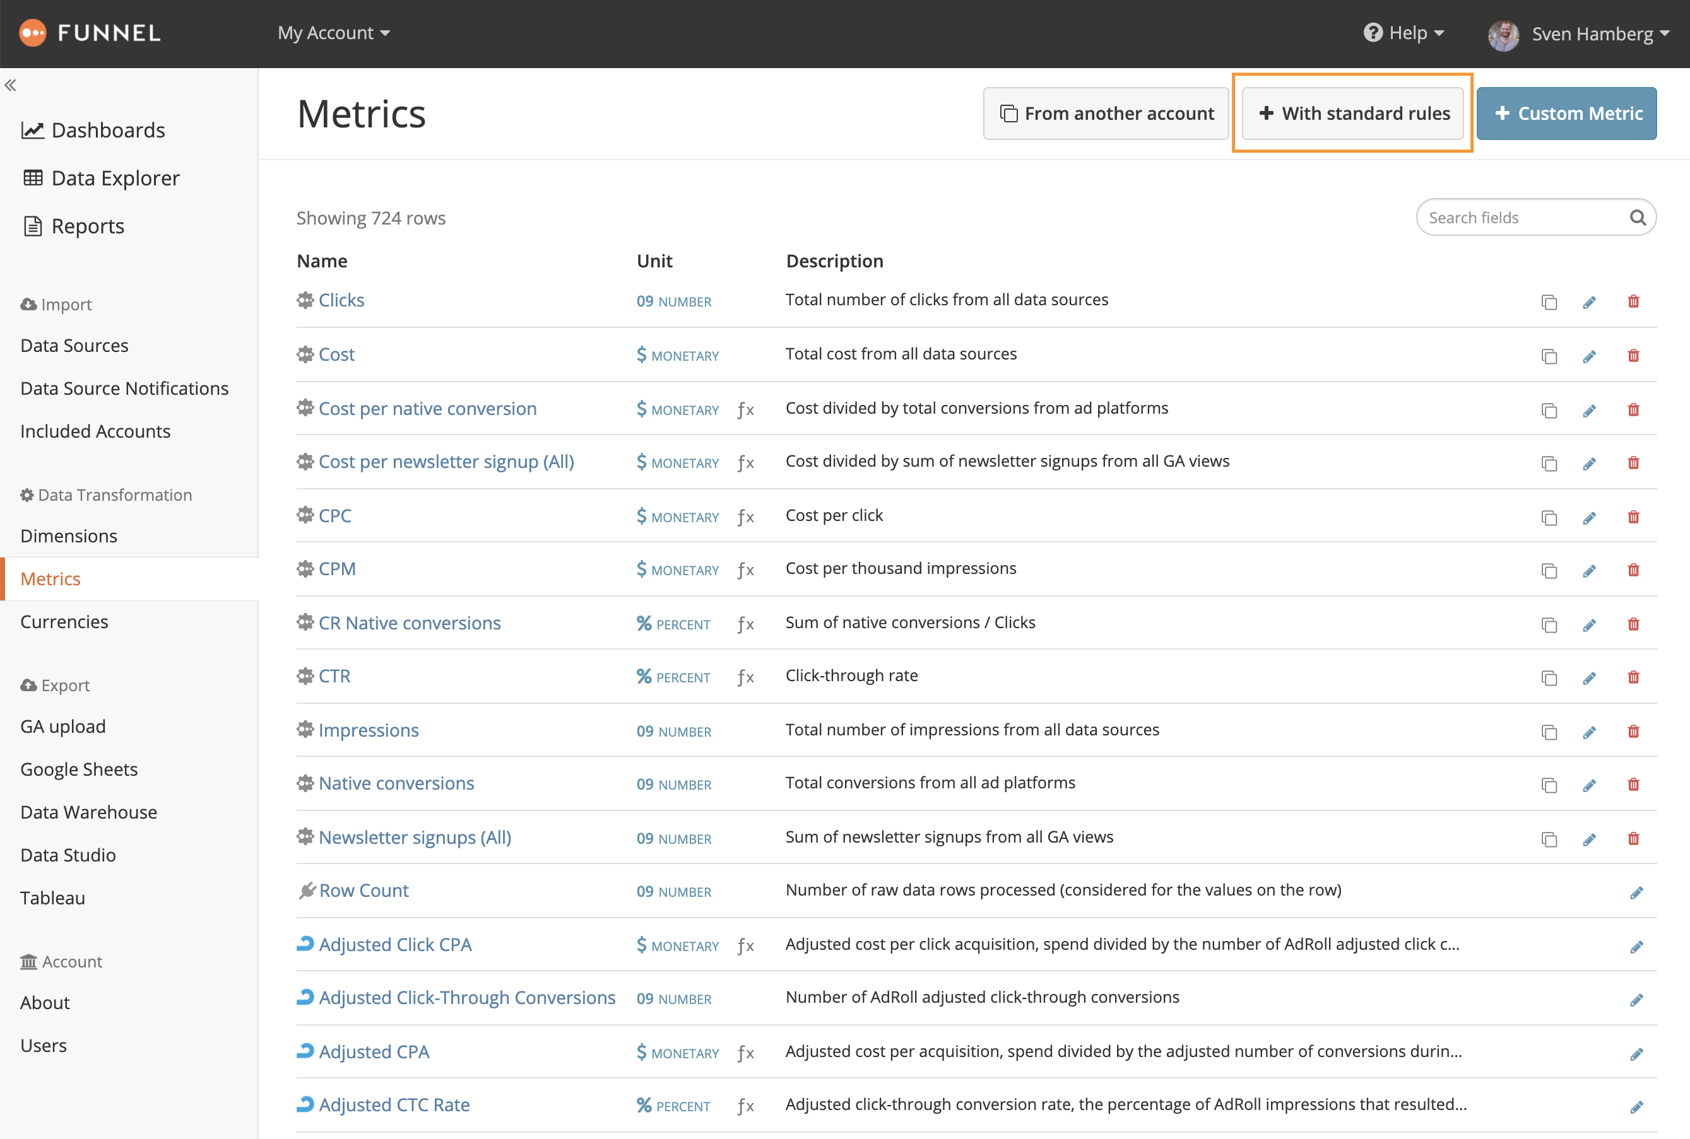Click the copy icon for Impressions metric
The image size is (1690, 1139).
tap(1550, 732)
